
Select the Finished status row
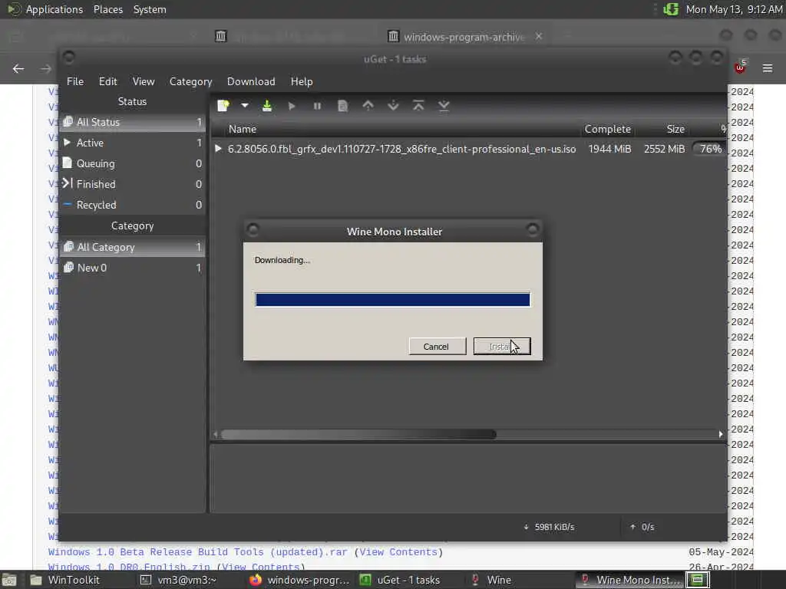(132, 184)
